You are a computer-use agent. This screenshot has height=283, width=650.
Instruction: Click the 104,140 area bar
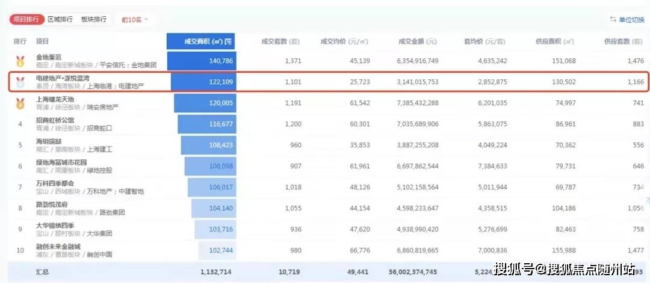click(214, 209)
